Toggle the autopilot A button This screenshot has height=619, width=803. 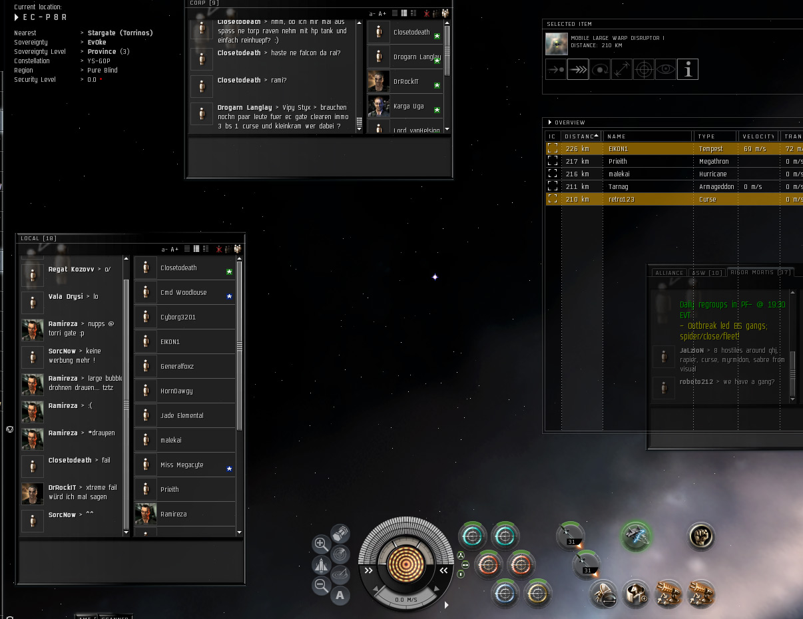(x=340, y=595)
